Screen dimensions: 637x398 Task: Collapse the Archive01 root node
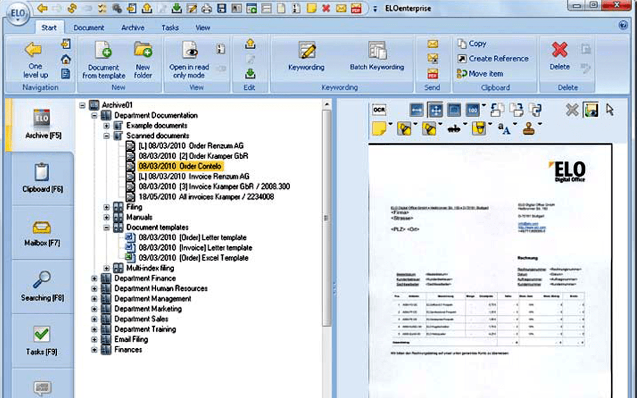click(82, 105)
